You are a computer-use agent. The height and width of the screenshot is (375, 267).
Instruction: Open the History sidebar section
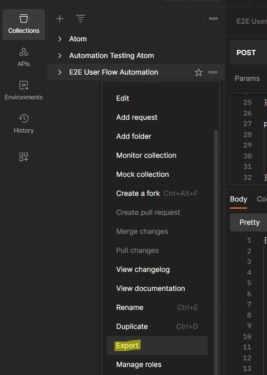[x=24, y=124]
